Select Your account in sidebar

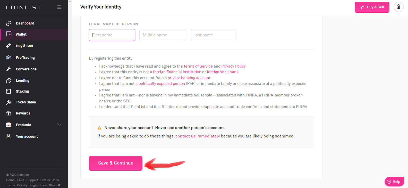point(27,136)
